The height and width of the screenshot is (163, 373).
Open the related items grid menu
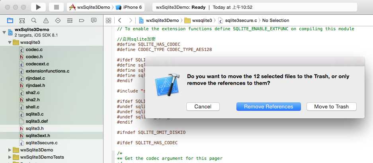click(x=108, y=20)
